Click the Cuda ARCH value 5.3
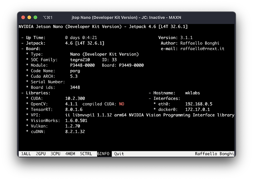 coord(74,76)
